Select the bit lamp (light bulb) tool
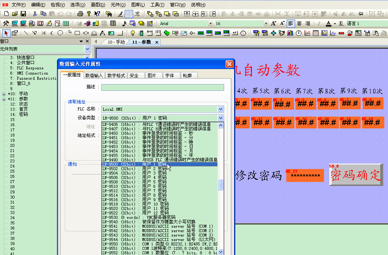 click(133, 33)
